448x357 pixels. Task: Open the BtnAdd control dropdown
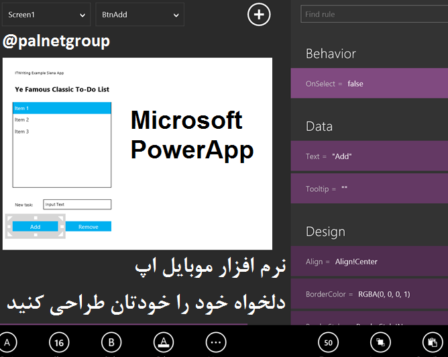point(139,15)
